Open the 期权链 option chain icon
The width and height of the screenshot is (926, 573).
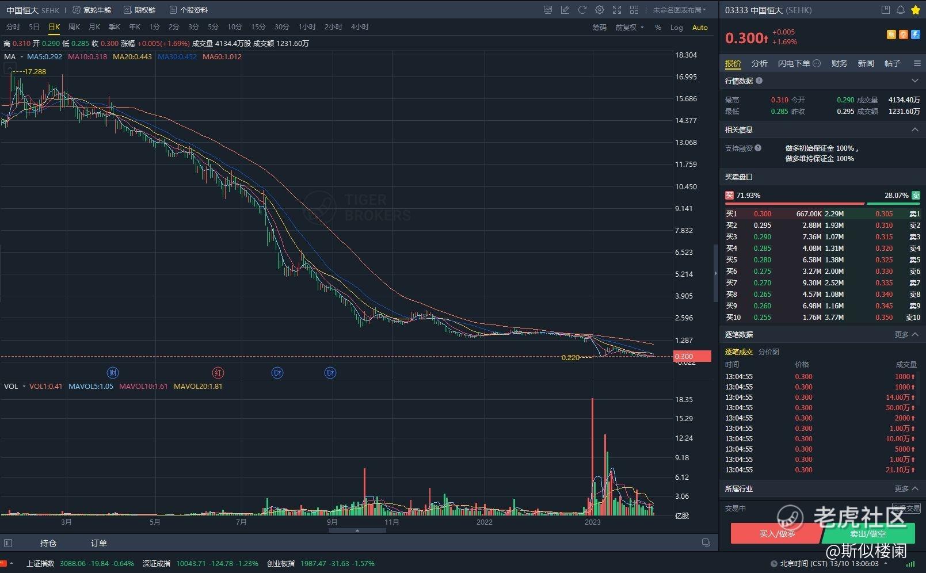coord(128,10)
